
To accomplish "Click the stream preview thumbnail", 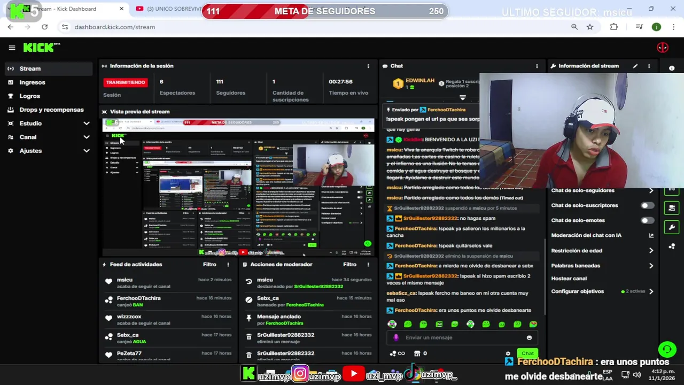I will click(238, 187).
